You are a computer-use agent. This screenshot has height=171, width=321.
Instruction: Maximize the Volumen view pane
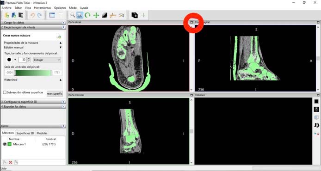pos(318,95)
